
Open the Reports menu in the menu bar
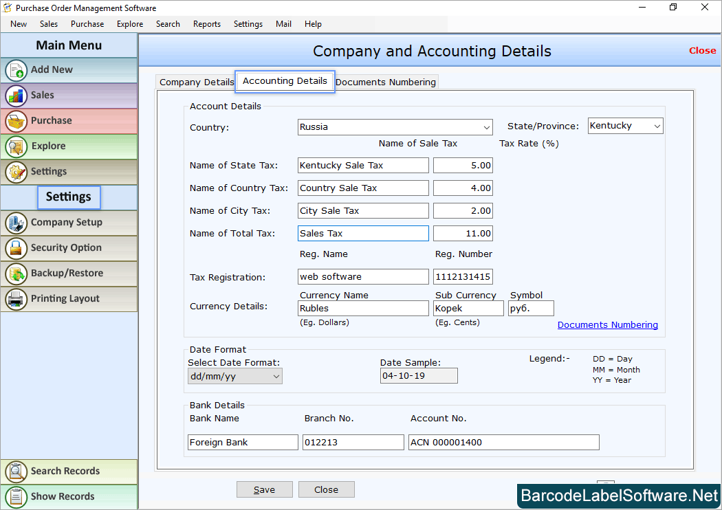[206, 24]
